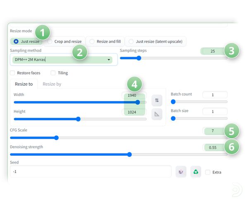Switch to the Resize to tab
This screenshot has height=207, width=248.
pyautogui.click(x=24, y=84)
